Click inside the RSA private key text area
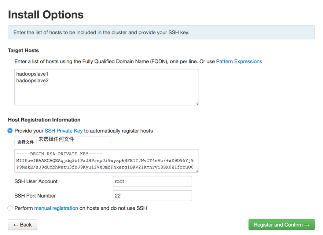Viewport: 323px width, 235px height. click(x=106, y=161)
